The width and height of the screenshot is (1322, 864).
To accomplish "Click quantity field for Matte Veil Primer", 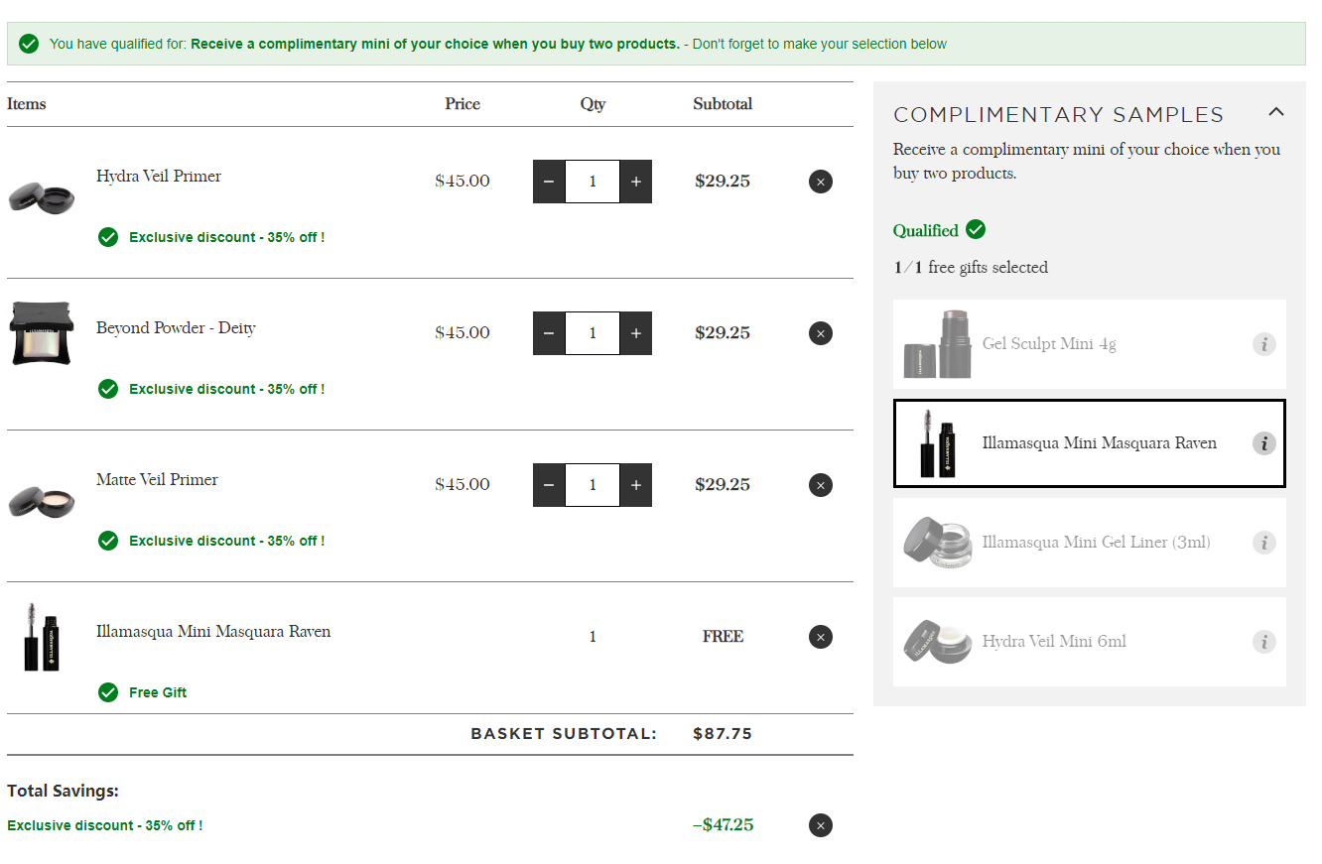I will [x=593, y=485].
